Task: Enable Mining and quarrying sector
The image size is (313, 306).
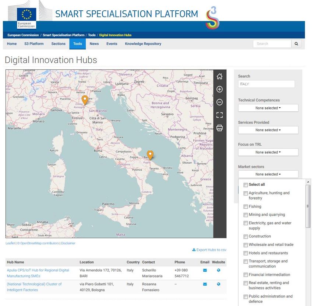Action: coord(246,215)
